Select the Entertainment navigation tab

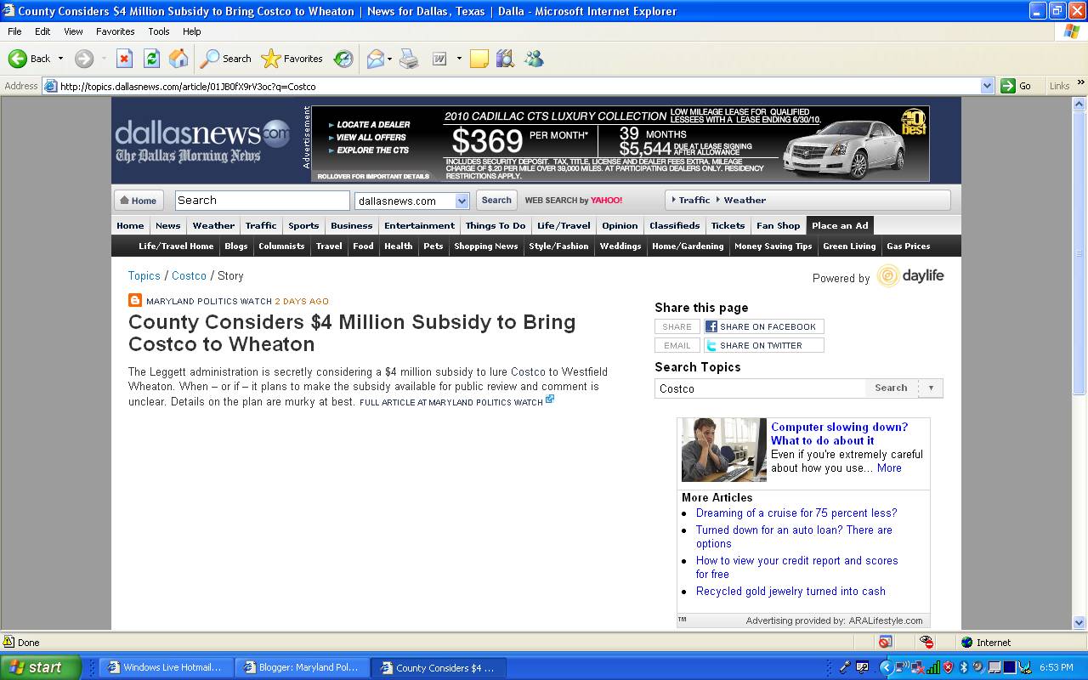(419, 226)
